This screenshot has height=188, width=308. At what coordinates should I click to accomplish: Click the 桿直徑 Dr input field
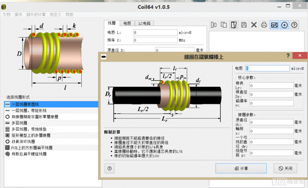272,94
